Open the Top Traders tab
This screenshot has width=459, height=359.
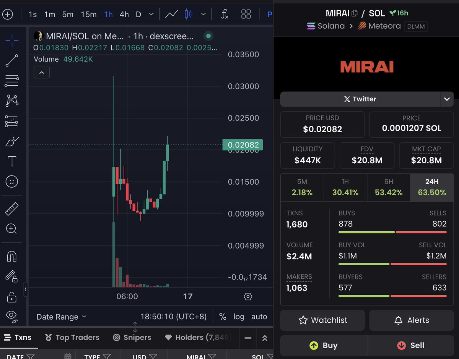tap(72, 338)
